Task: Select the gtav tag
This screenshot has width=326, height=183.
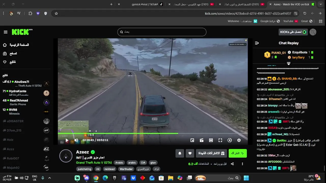Action: (153, 163)
